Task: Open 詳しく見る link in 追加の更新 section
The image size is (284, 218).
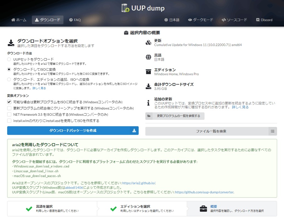Action: click(x=240, y=107)
